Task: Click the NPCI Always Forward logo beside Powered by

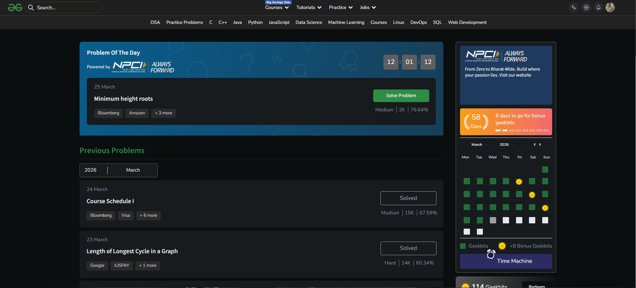Action: pos(144,67)
